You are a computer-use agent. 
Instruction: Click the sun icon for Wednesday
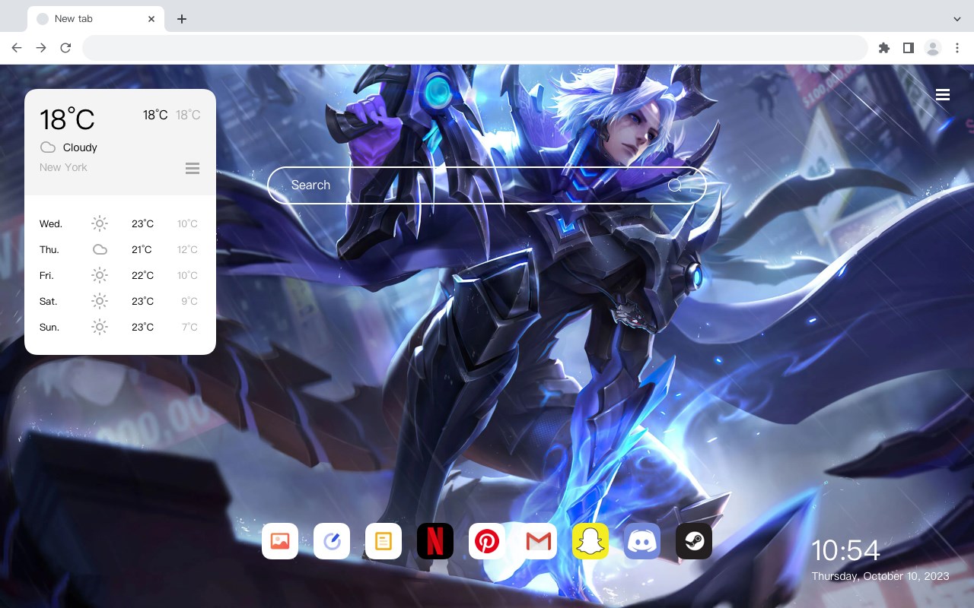tap(100, 223)
